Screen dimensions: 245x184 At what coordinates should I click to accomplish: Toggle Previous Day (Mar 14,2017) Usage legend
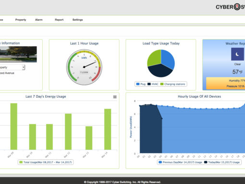180,162
